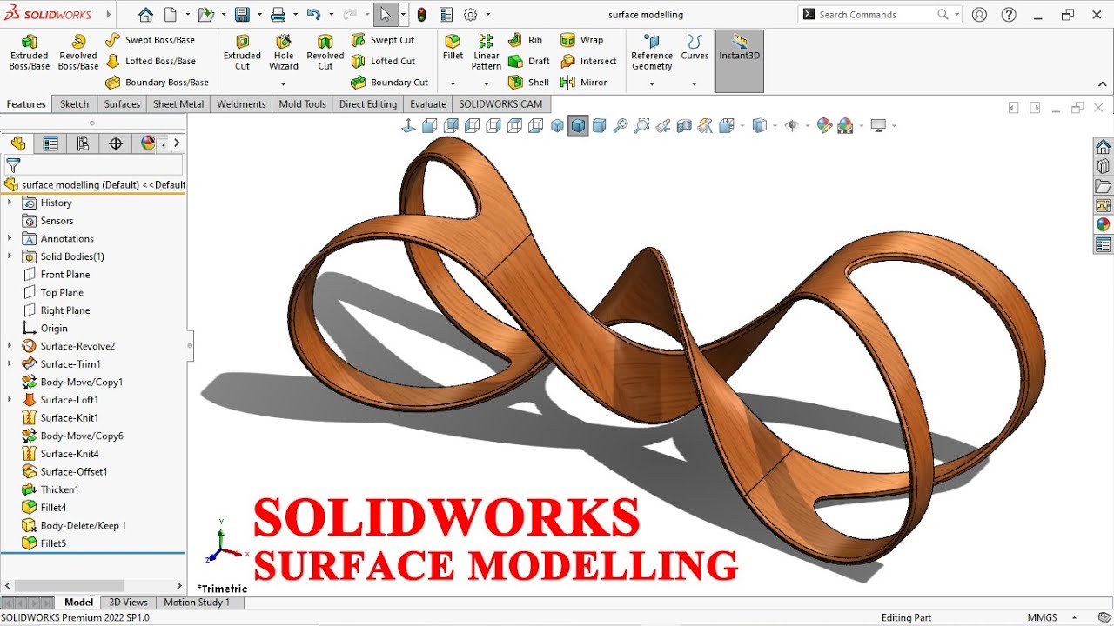Expand the Solid Bodies(1) node
Screen dimensions: 1114x626
click(x=10, y=256)
